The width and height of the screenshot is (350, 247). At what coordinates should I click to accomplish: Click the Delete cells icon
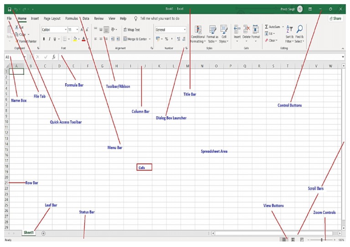click(x=247, y=30)
